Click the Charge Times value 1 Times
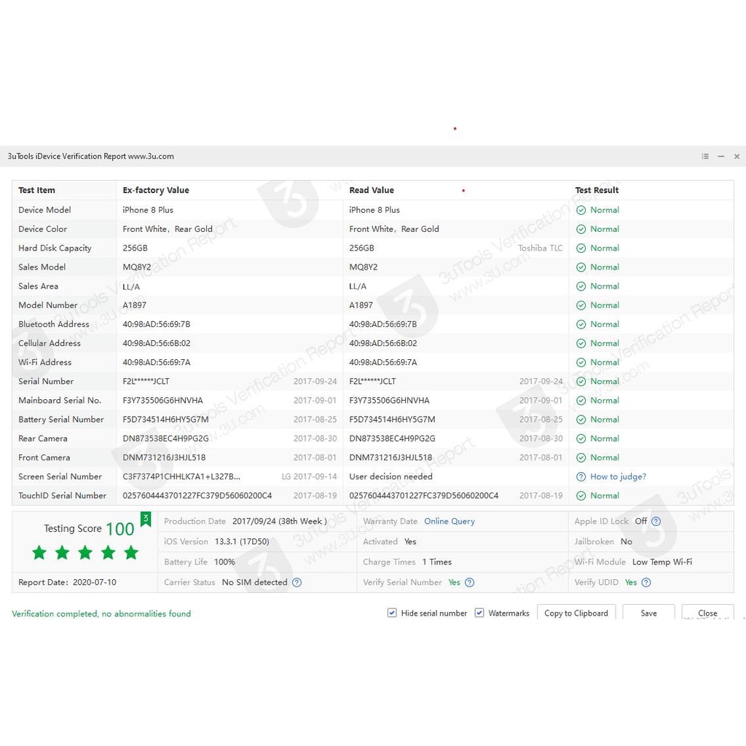The image size is (746, 746). (437, 562)
